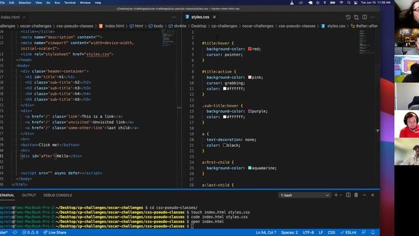Screen dimensions: 419x236
Task: Click the sync changes status icon
Action: 15,233
